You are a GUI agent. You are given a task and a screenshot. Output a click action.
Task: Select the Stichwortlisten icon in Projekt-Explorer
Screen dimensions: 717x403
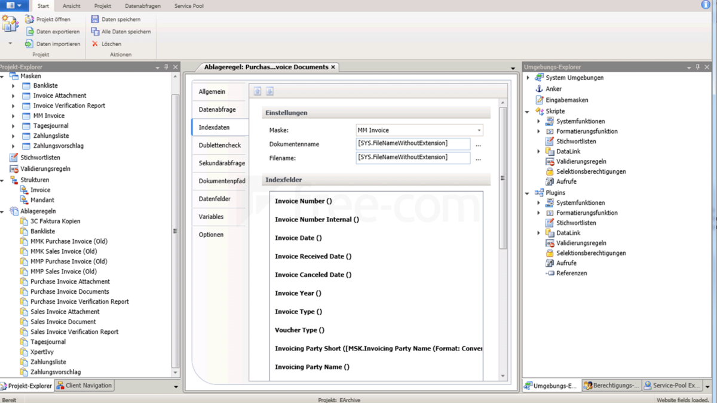pos(13,158)
